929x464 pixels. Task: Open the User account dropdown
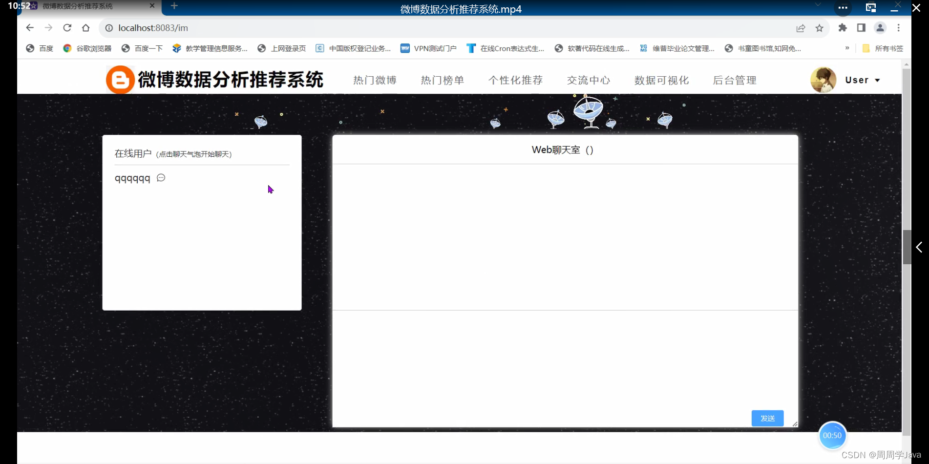coord(876,80)
